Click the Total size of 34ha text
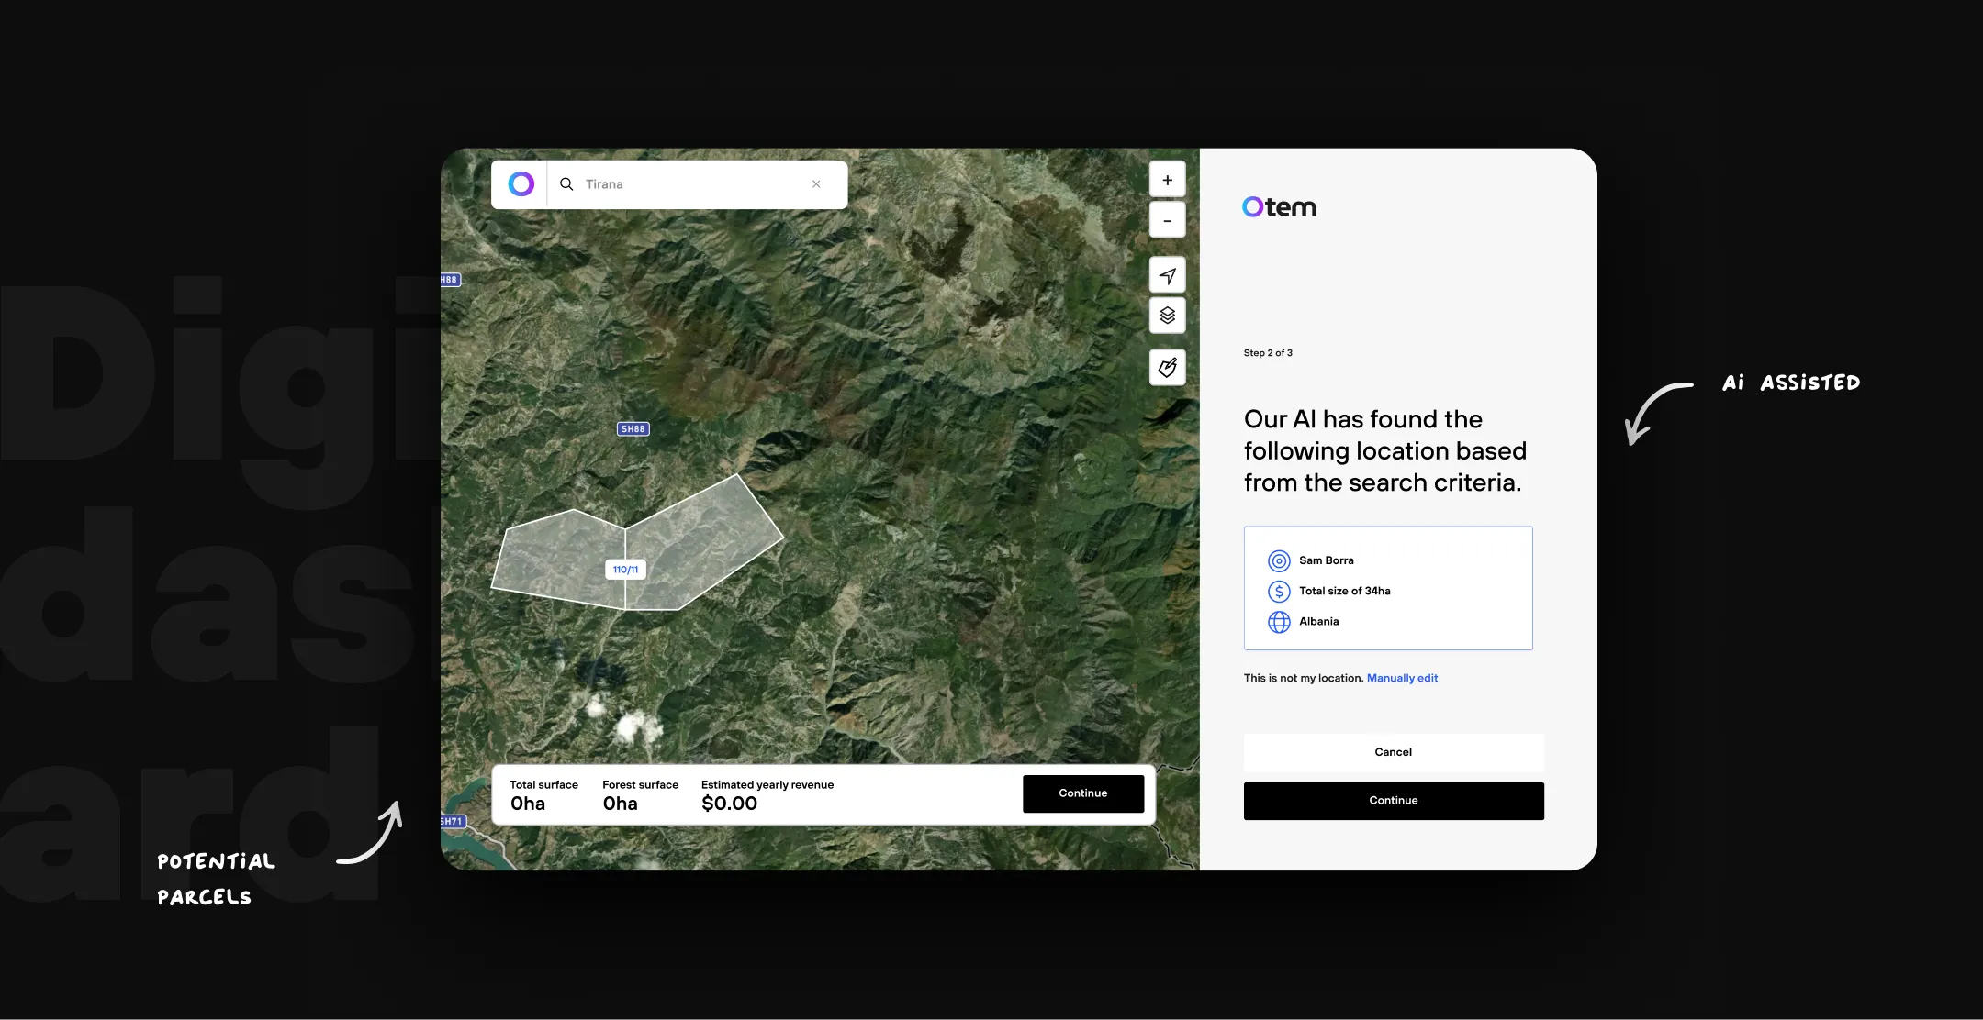Screen dimensions: 1983x1020 coord(1345,591)
